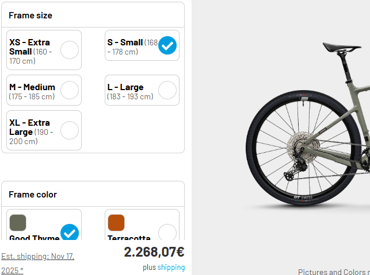Open the blue shipping link under price
The height and width of the screenshot is (275, 370).
click(171, 268)
